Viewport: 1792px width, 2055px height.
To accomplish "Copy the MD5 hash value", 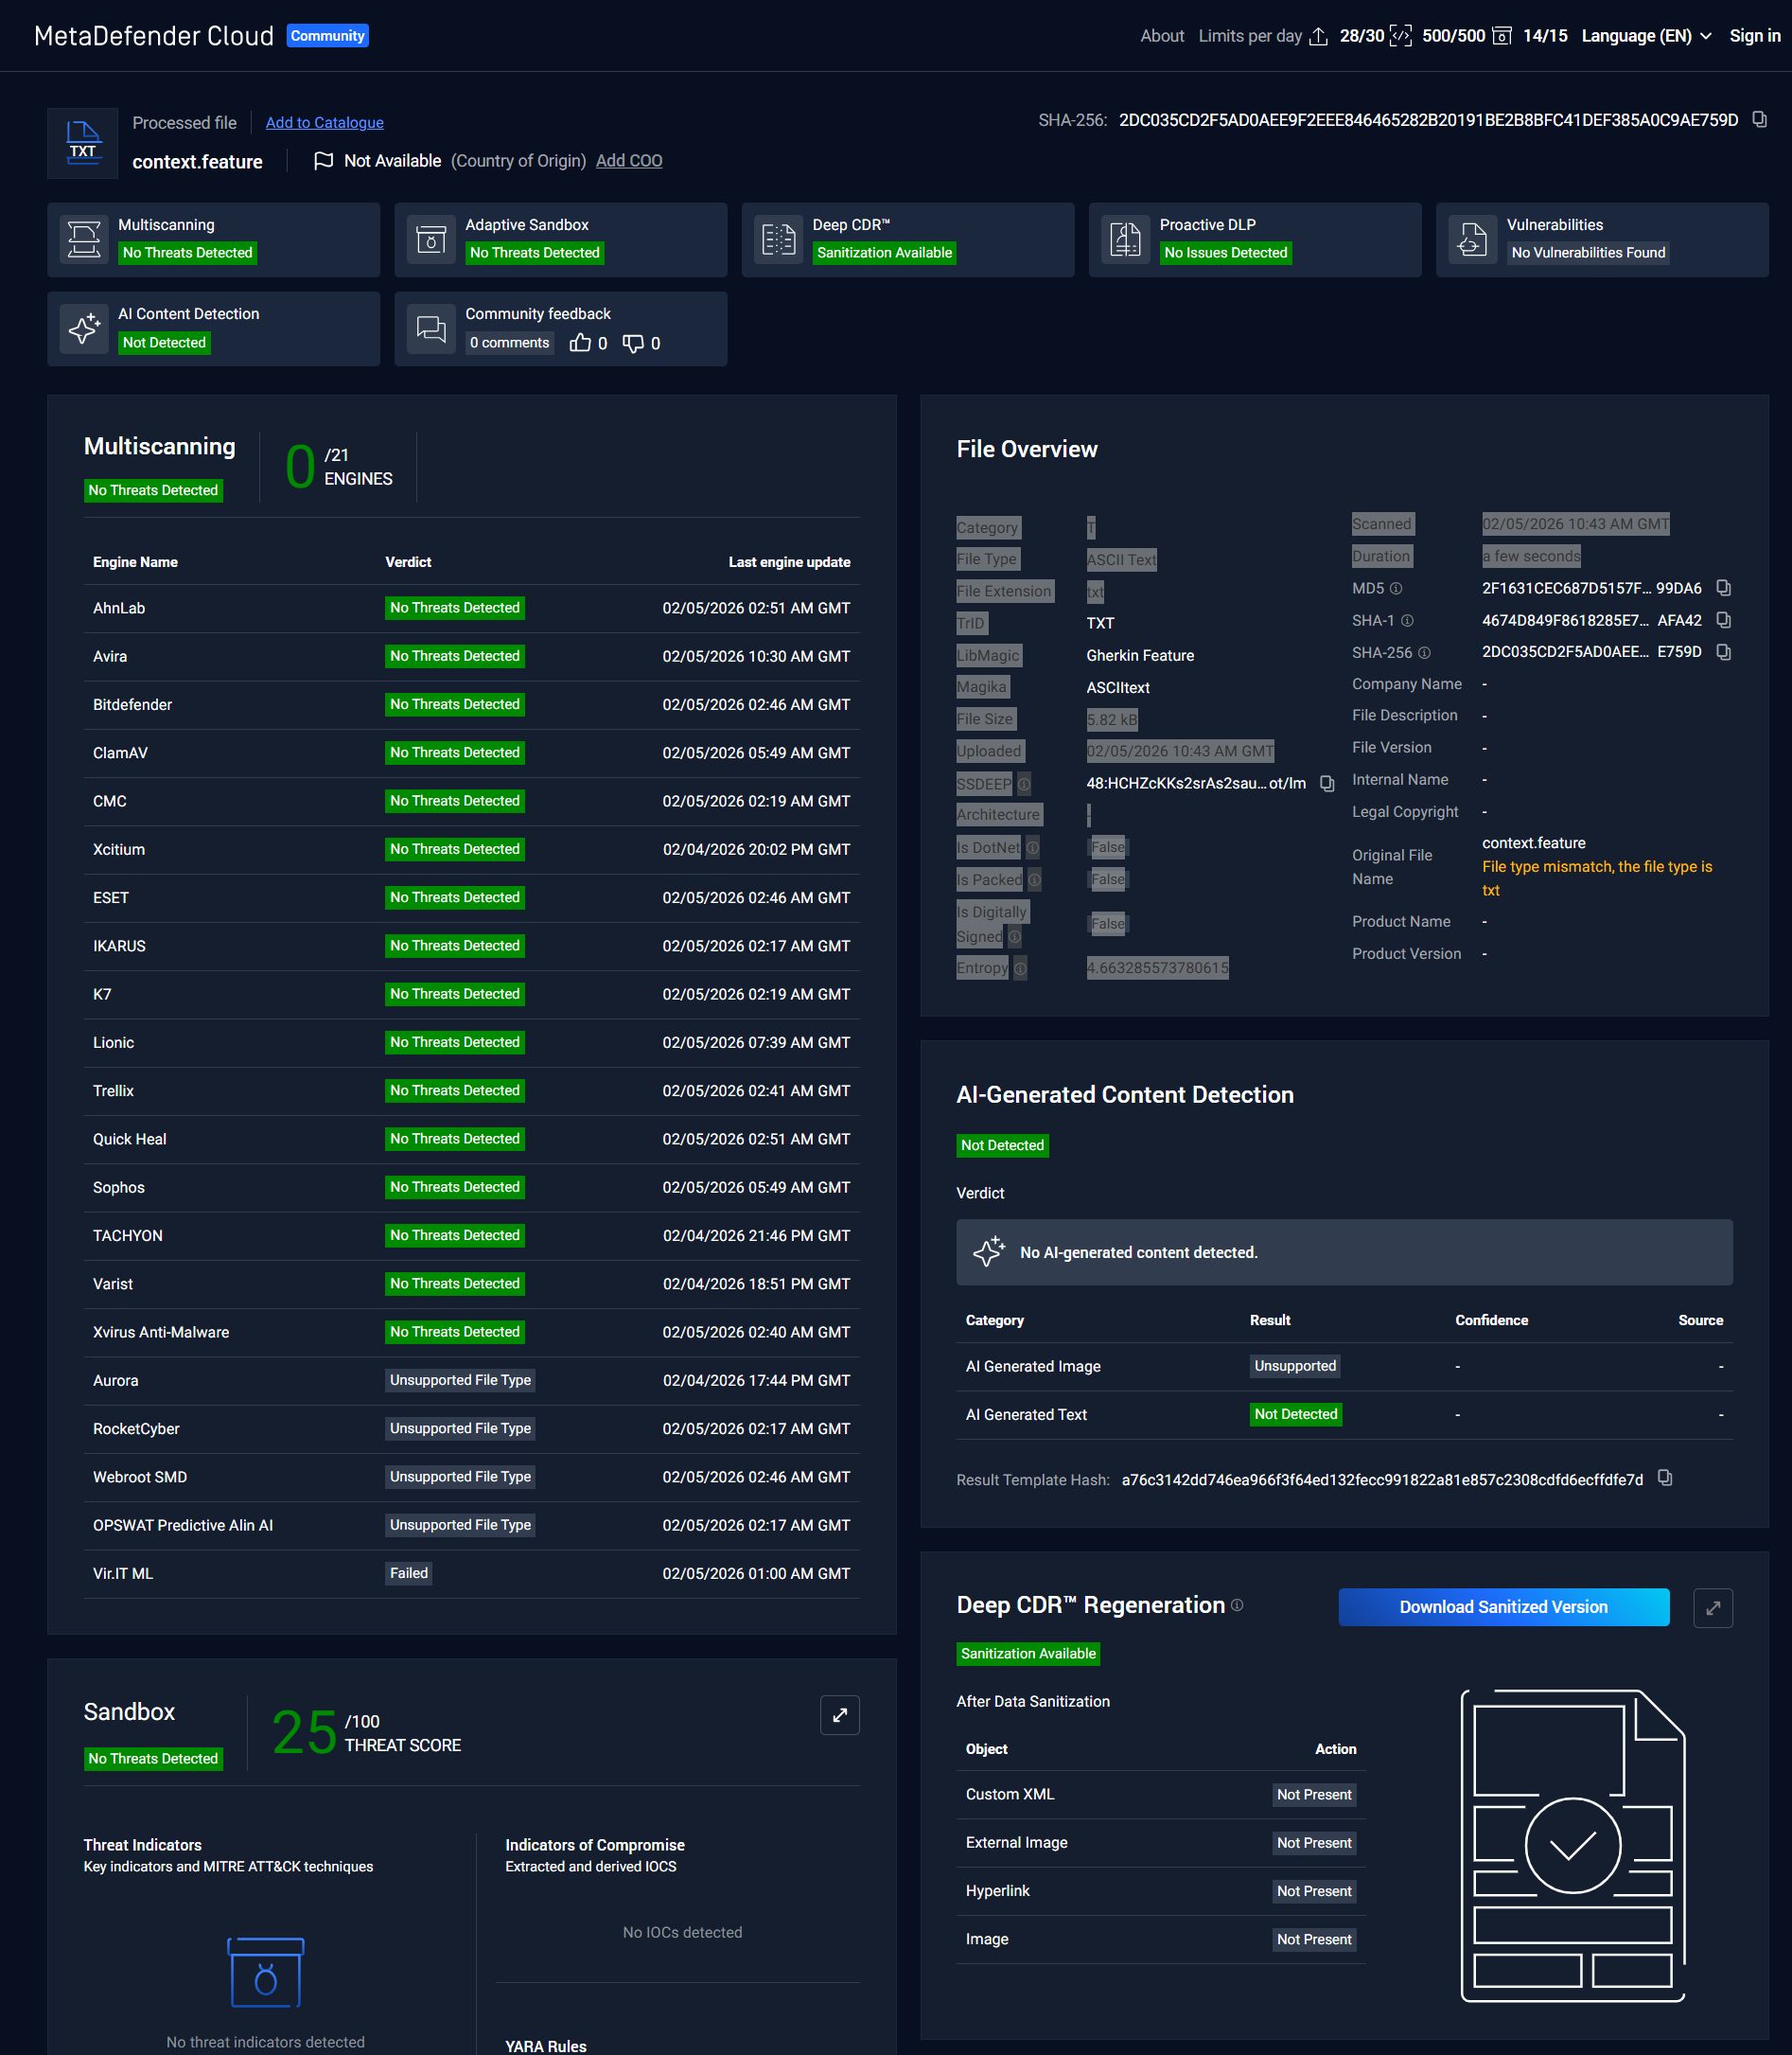I will click(1723, 588).
